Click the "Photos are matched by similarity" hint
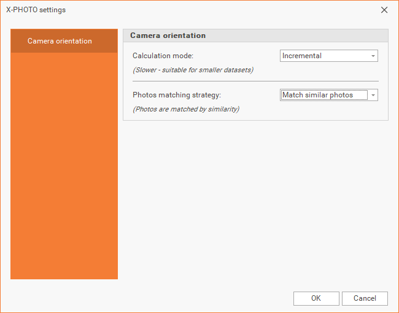This screenshot has width=399, height=313. (186, 109)
